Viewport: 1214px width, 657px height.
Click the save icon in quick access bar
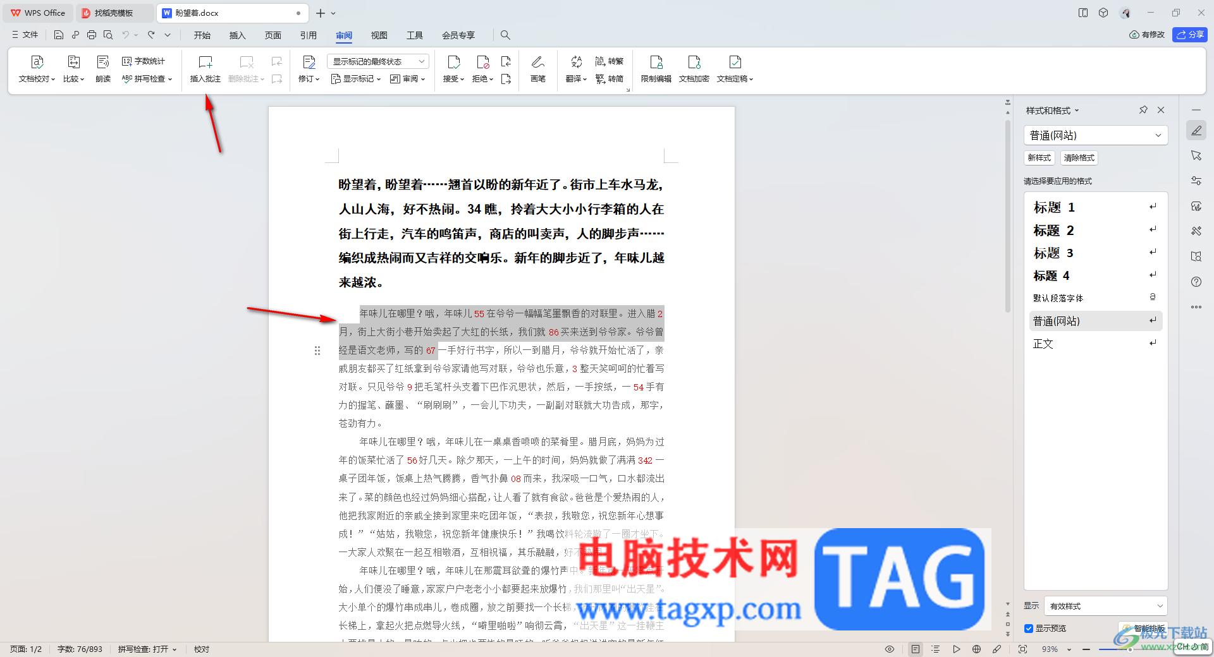point(59,35)
